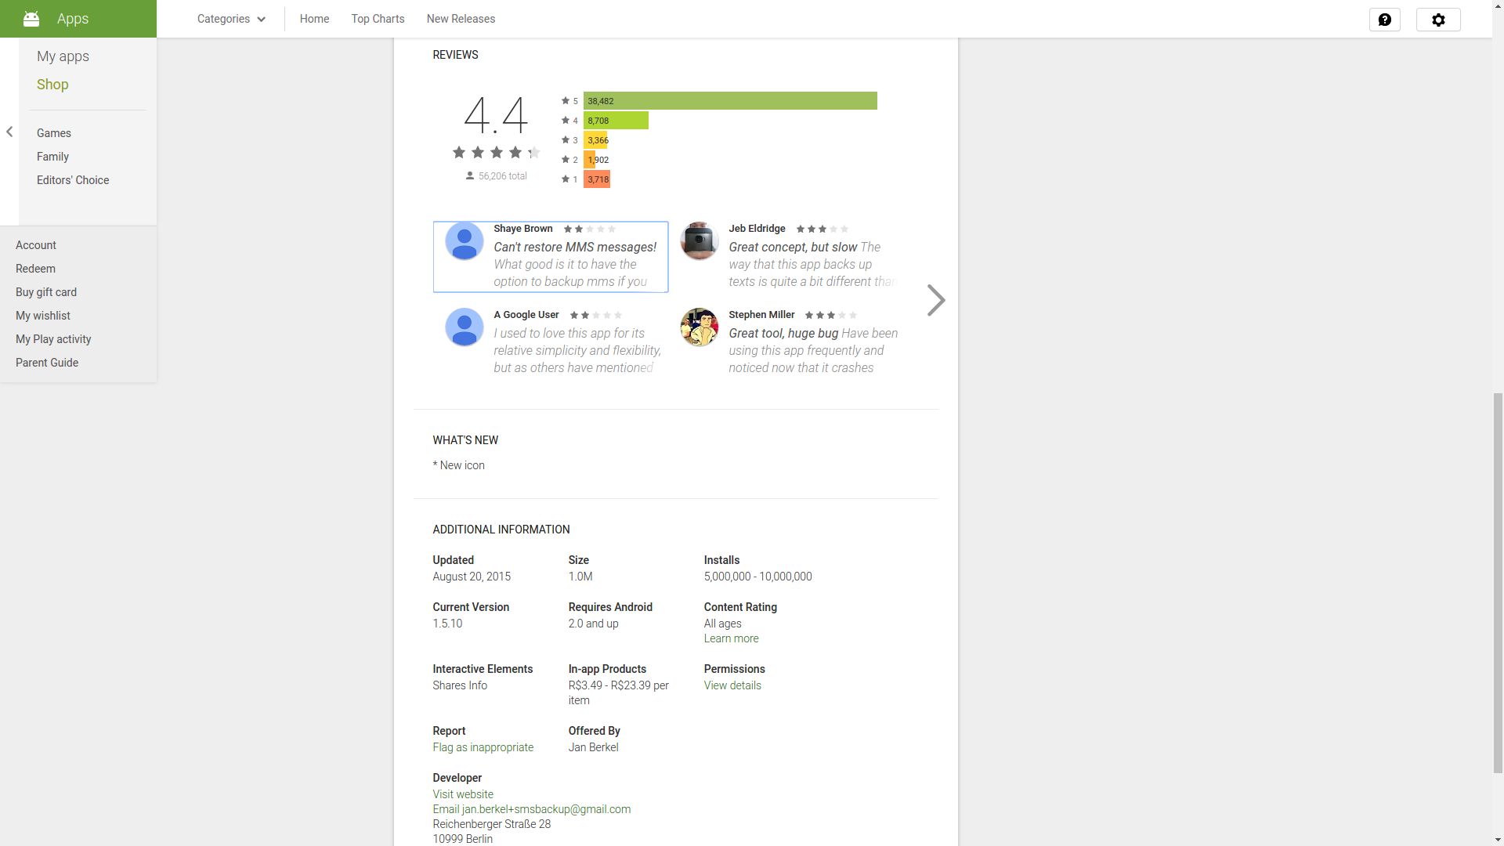
Task: Expand the Categories dropdown
Action: point(231,19)
